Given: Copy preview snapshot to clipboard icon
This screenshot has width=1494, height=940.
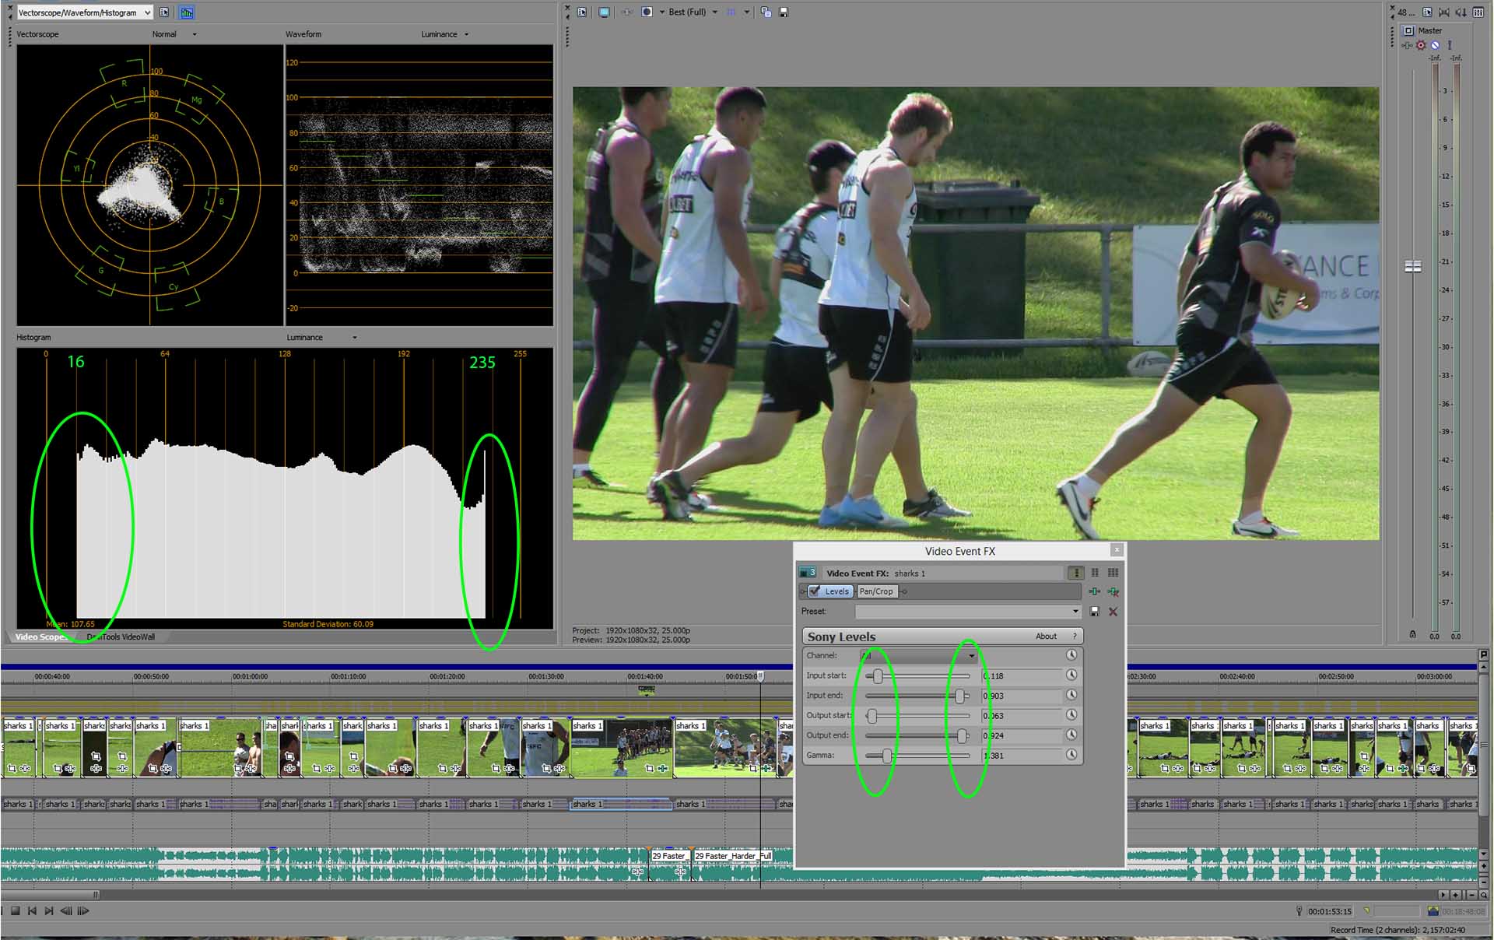Looking at the screenshot, I should pyautogui.click(x=766, y=12).
